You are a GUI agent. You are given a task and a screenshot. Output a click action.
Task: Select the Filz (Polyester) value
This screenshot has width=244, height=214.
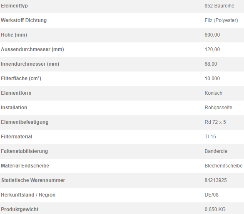tap(221, 20)
